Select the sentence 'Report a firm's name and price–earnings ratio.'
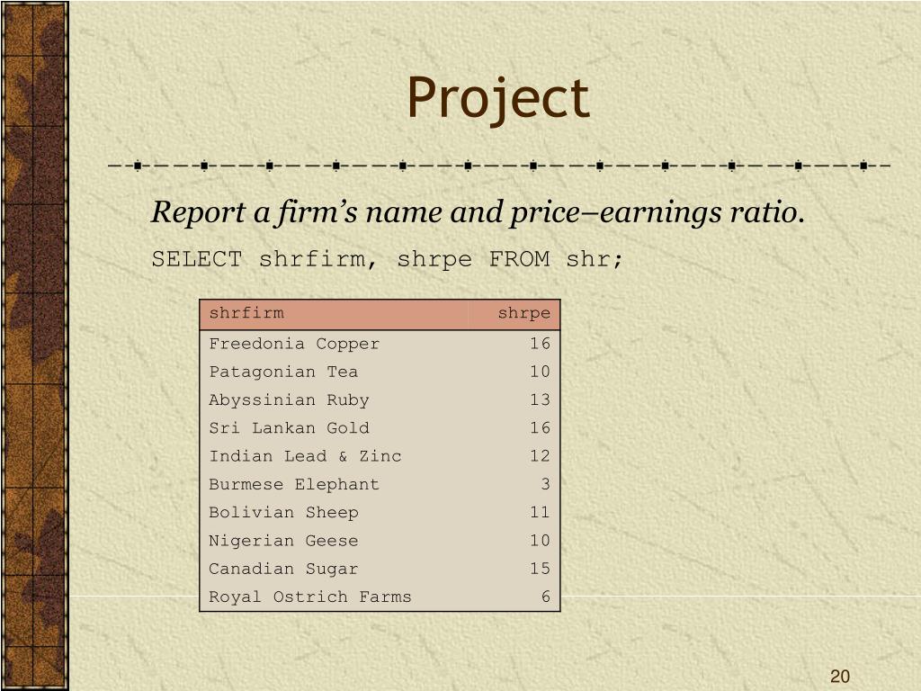The width and height of the screenshot is (921, 691). [478, 212]
